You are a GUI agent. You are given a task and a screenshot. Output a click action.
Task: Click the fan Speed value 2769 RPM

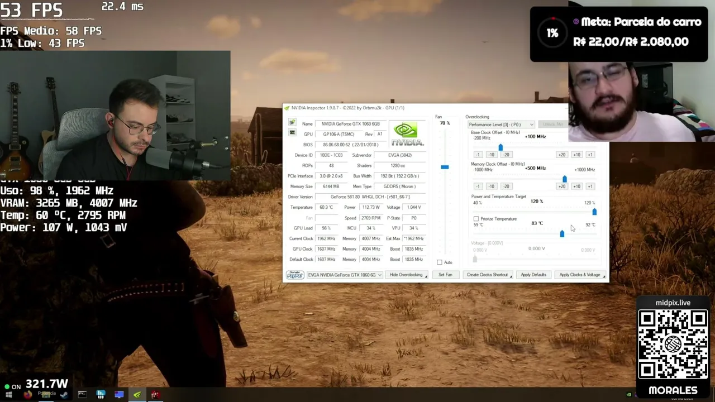pos(370,218)
